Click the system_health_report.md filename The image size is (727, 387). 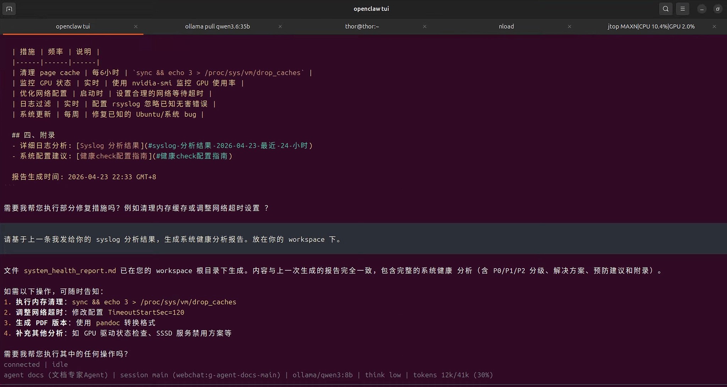pos(70,271)
